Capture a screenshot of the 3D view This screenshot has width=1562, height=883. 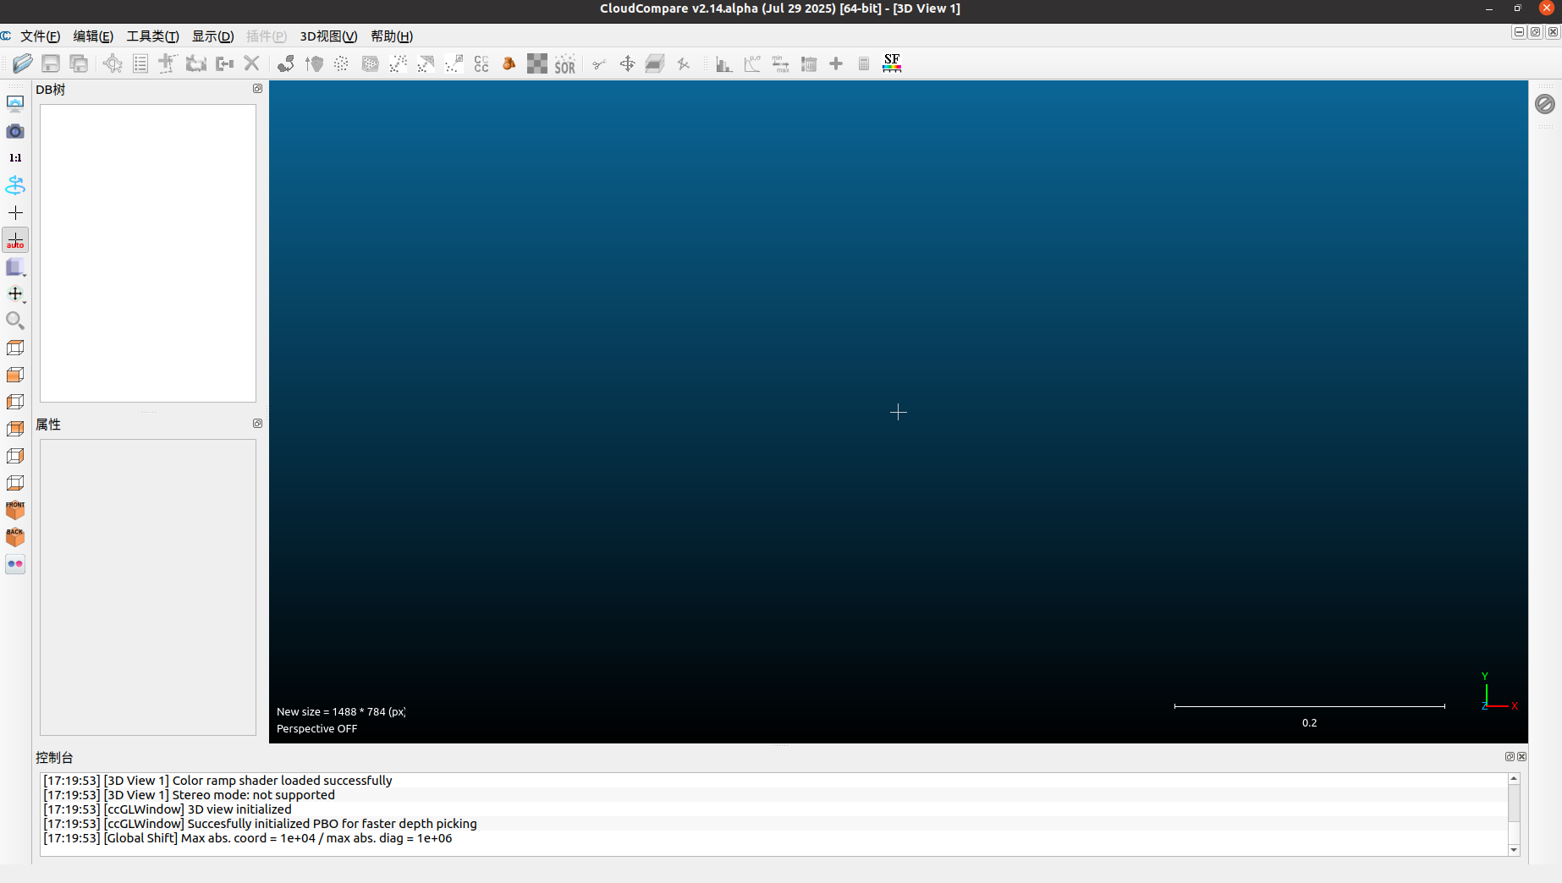coord(15,131)
